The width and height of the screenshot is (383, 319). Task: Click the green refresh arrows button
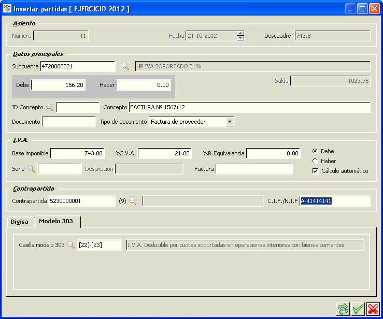point(343,309)
